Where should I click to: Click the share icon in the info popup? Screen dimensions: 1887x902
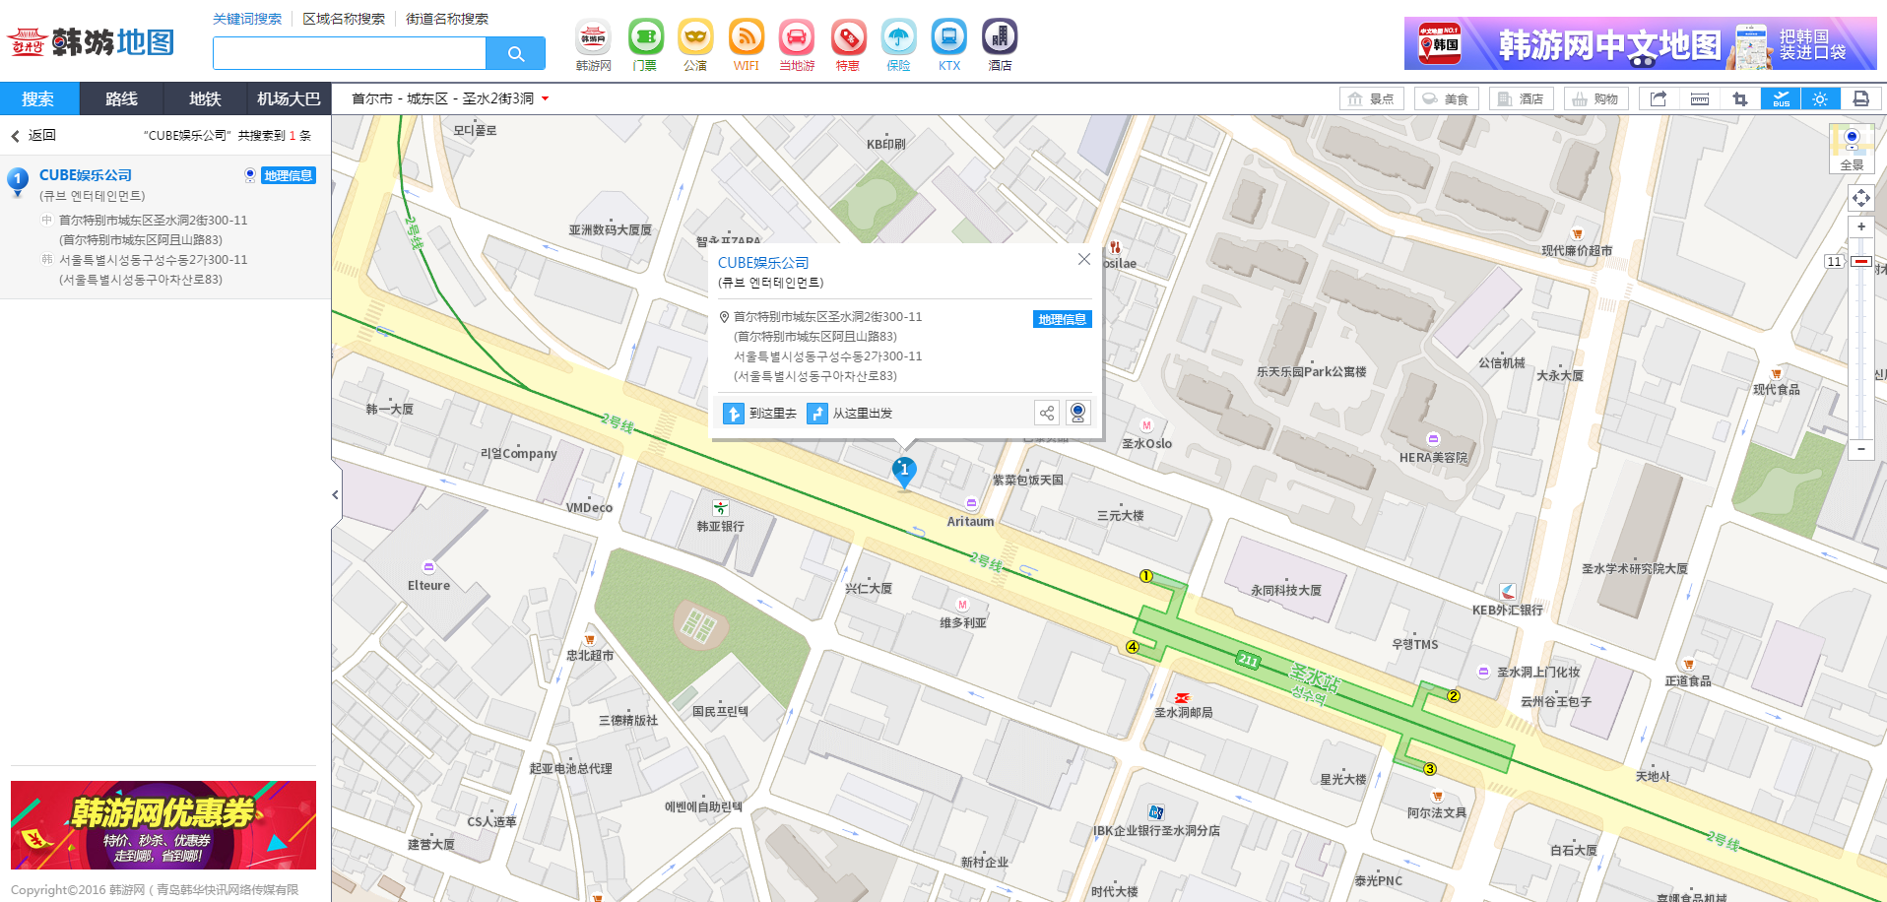1047,414
